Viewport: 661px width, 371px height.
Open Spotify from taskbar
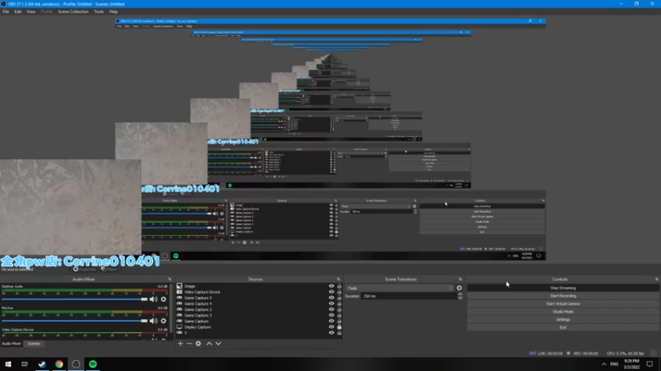[x=93, y=364]
